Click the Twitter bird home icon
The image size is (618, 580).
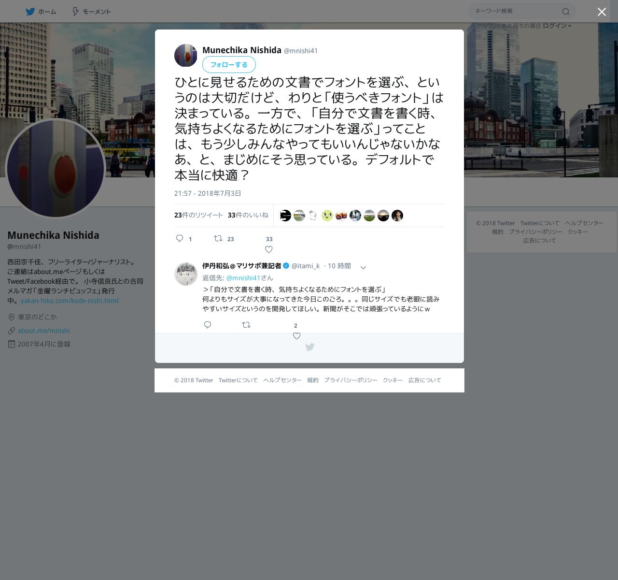coord(30,11)
